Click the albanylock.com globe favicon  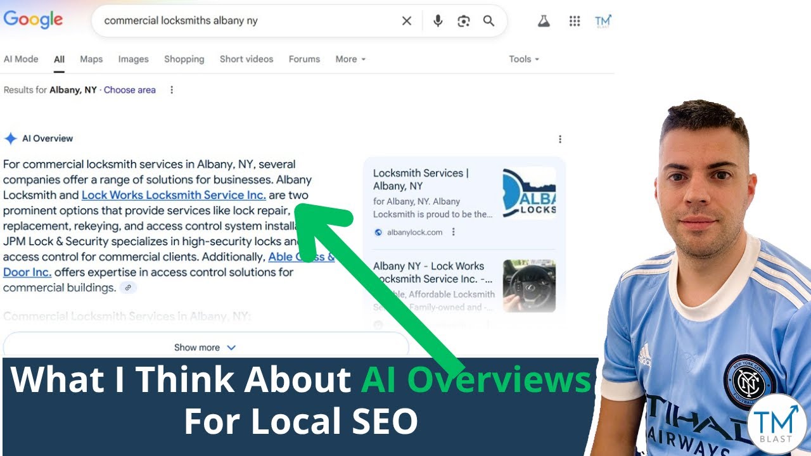pos(378,232)
